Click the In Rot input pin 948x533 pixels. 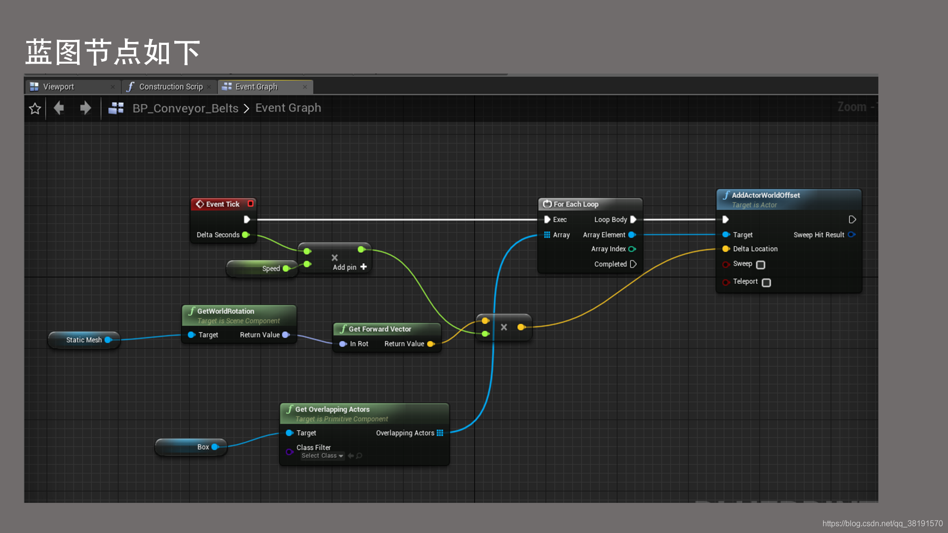pos(343,344)
